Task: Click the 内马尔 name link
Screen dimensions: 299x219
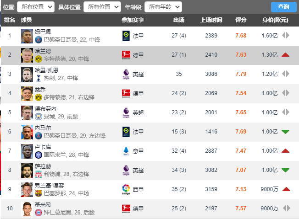Action: tap(43, 128)
